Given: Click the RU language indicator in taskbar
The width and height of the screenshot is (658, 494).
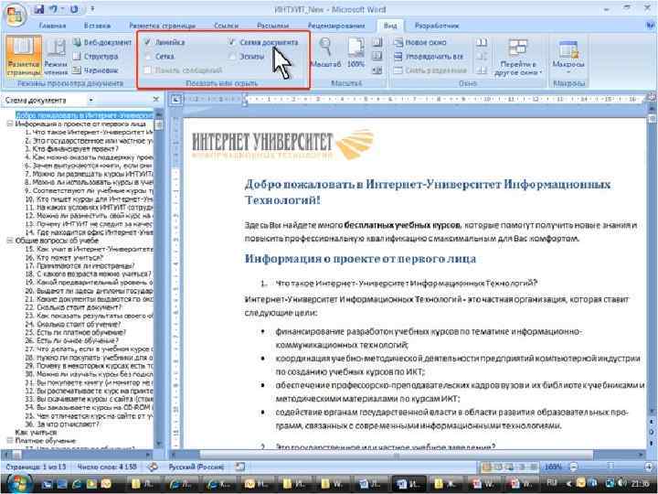Looking at the screenshot, I should click(551, 484).
